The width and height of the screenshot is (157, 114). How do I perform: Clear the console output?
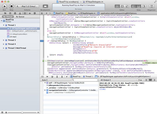pyautogui.click(x=140, y=80)
